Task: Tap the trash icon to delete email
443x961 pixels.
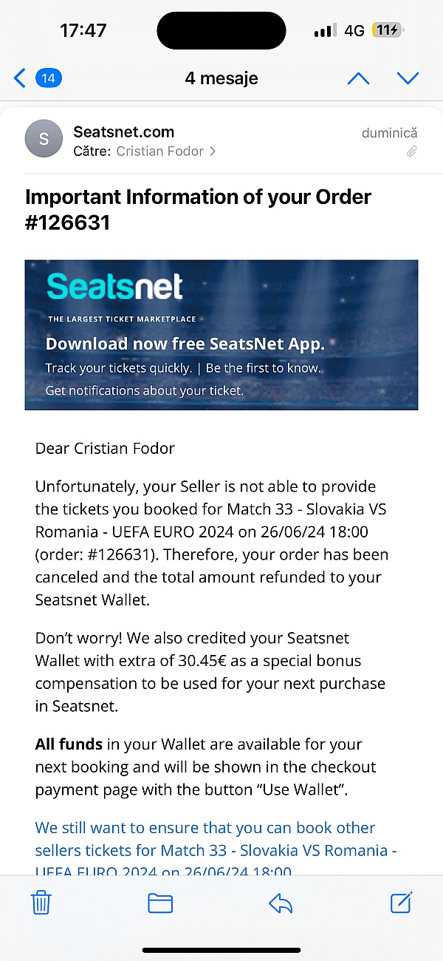Action: 41,903
